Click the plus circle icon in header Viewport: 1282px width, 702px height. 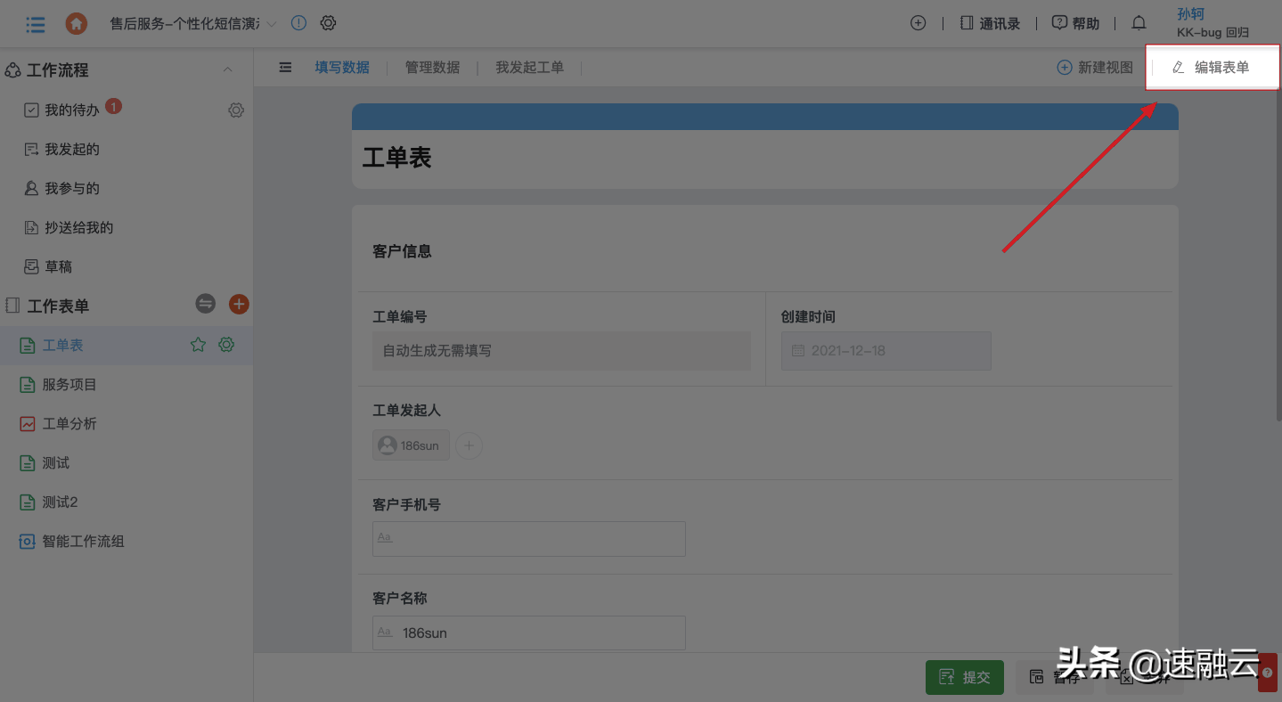point(918,23)
